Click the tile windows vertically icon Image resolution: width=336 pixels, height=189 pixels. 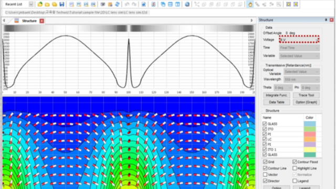177,4
